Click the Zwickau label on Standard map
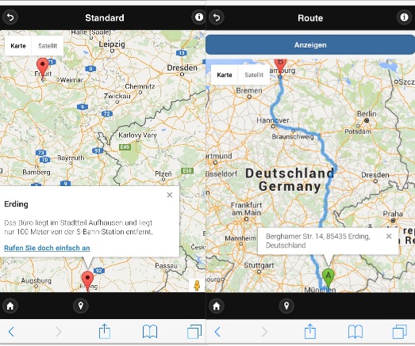The height and width of the screenshot is (346, 415). [117, 96]
